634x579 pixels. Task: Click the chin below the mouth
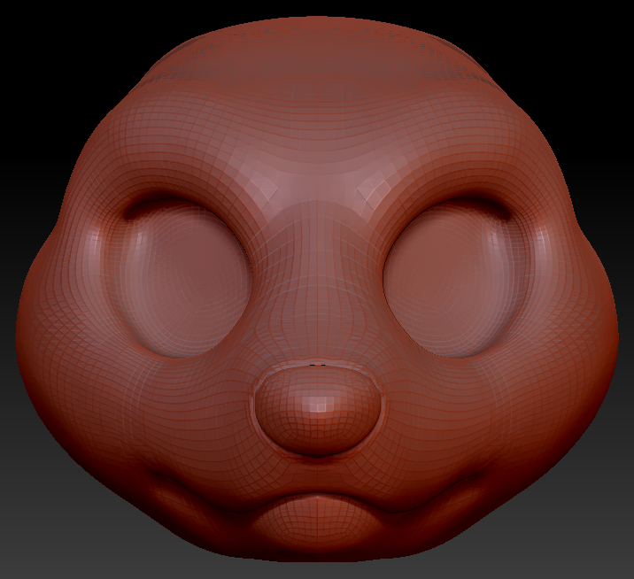317,536
